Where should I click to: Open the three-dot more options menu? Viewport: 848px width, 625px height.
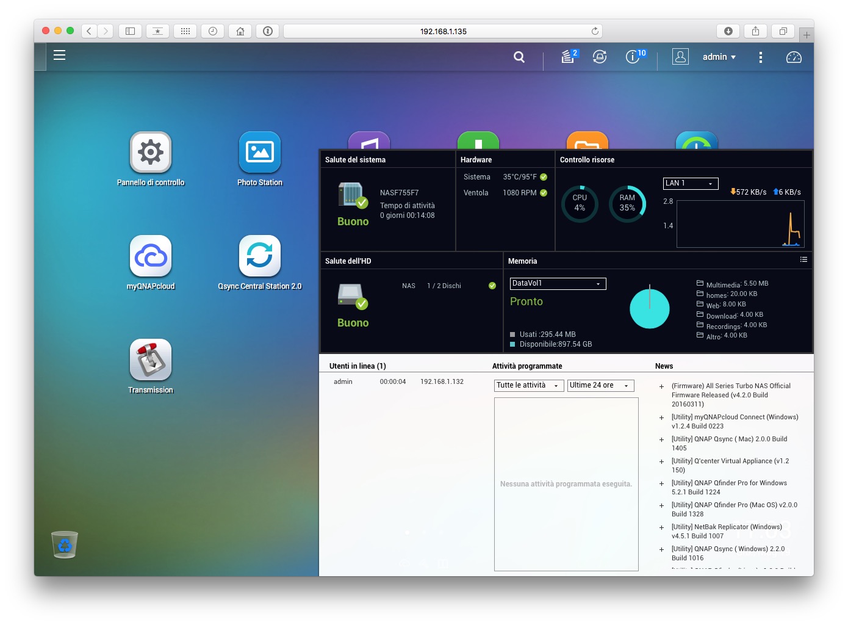click(x=760, y=57)
